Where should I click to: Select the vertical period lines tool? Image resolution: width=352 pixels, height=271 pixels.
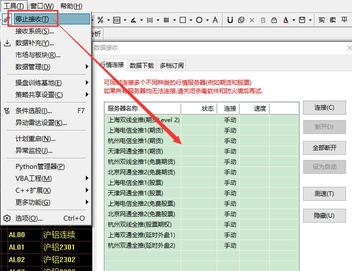(x=117, y=20)
